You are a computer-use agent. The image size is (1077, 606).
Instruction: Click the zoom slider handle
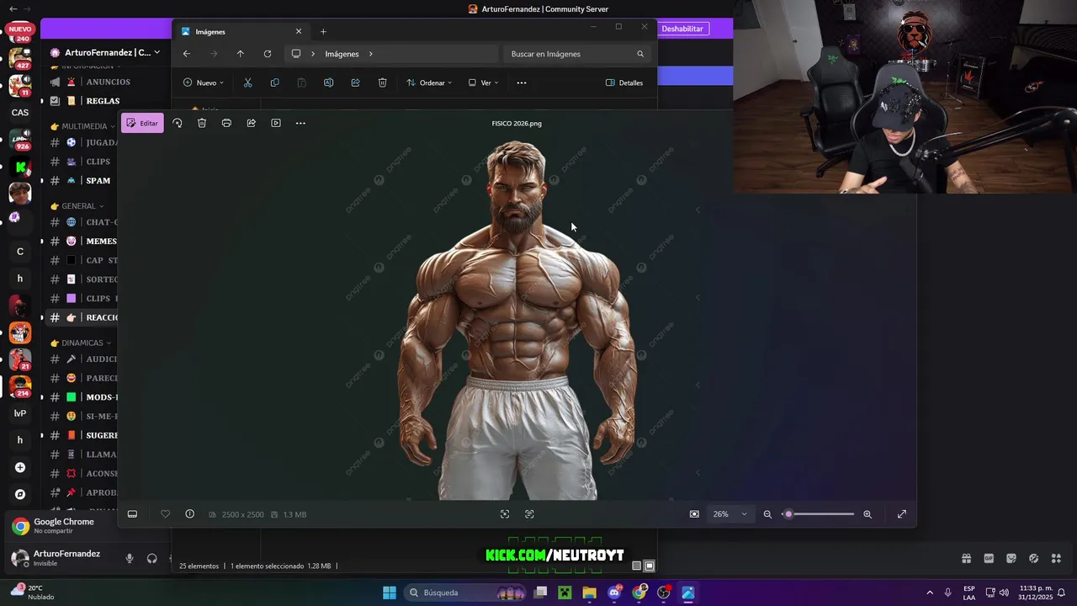(788, 514)
